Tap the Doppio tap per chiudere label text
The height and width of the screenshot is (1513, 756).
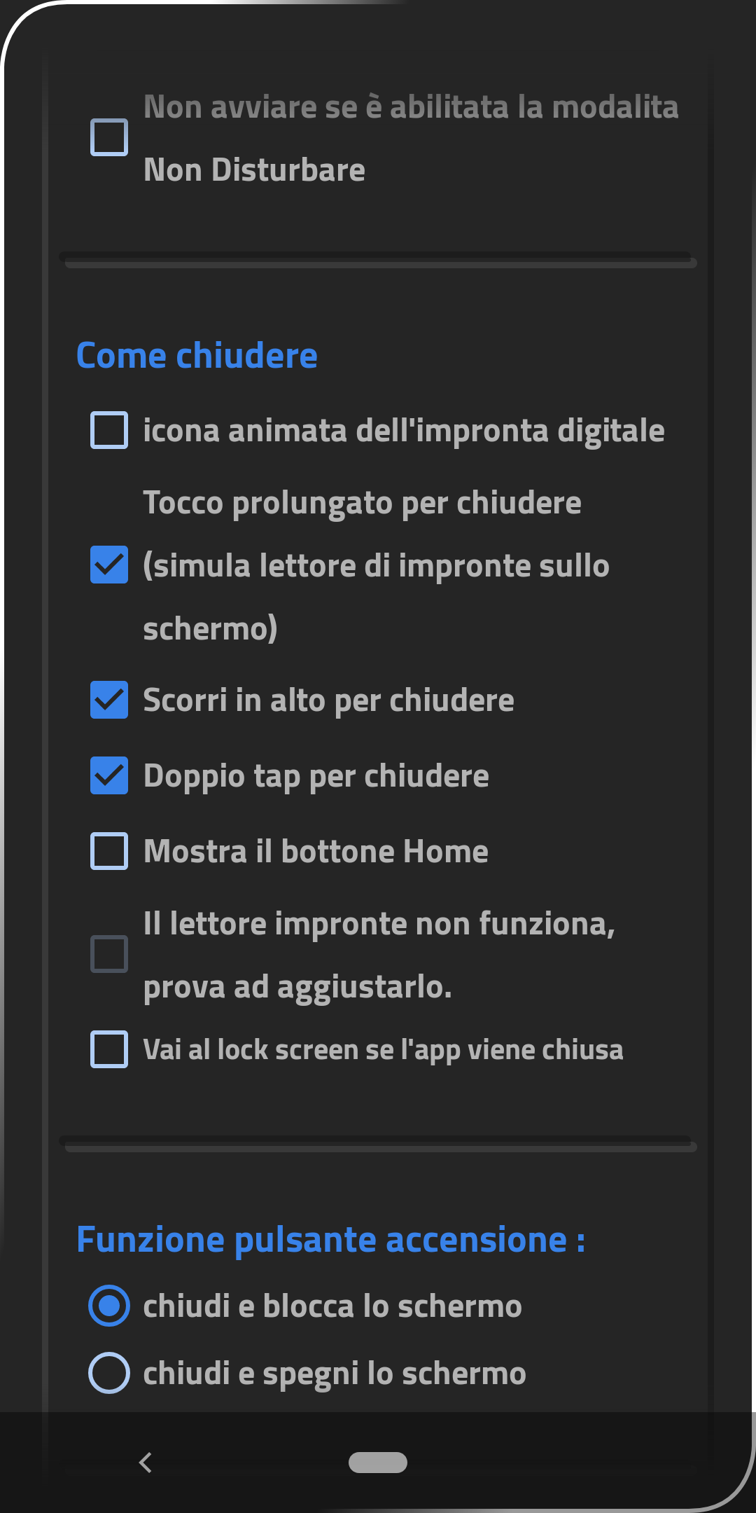click(x=316, y=776)
